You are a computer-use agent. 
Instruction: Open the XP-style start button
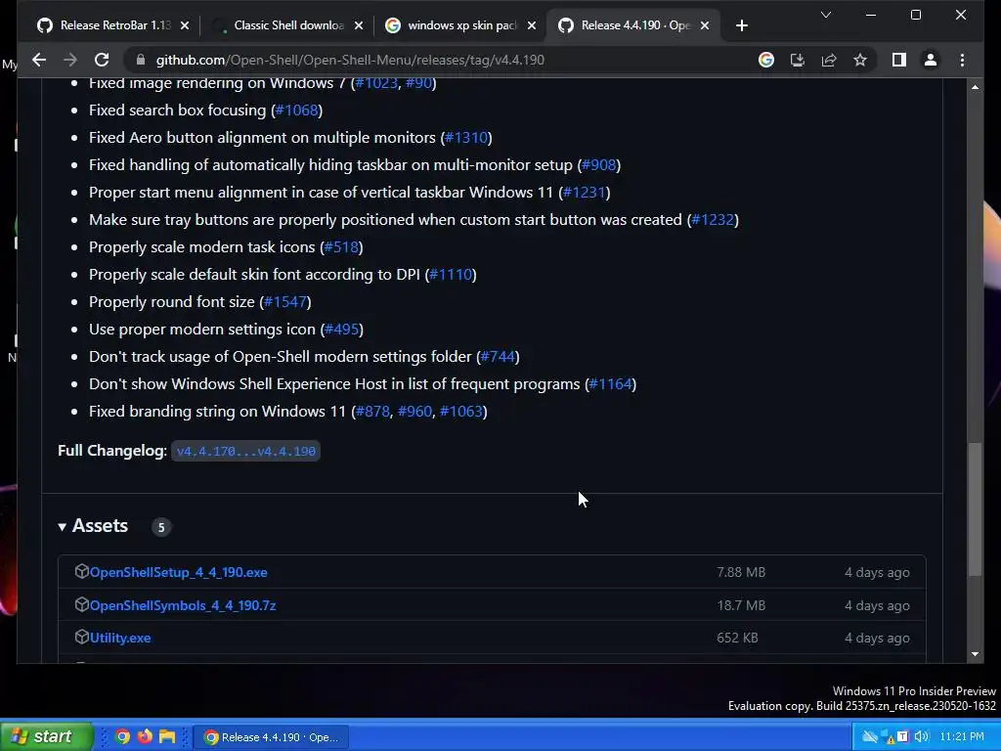(x=46, y=737)
